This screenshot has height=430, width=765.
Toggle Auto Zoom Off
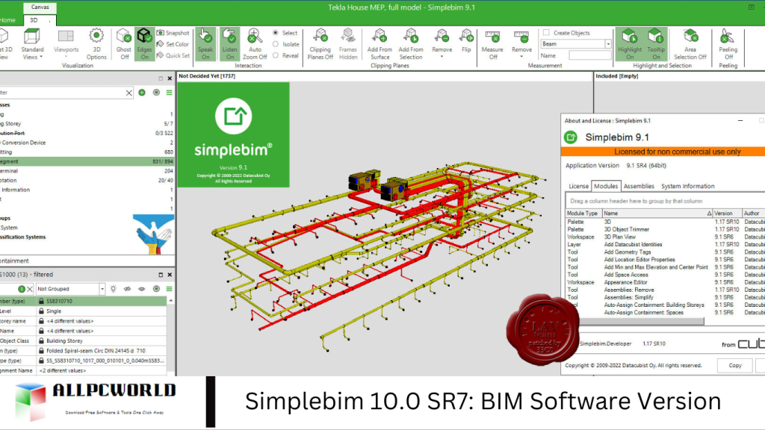coord(255,44)
